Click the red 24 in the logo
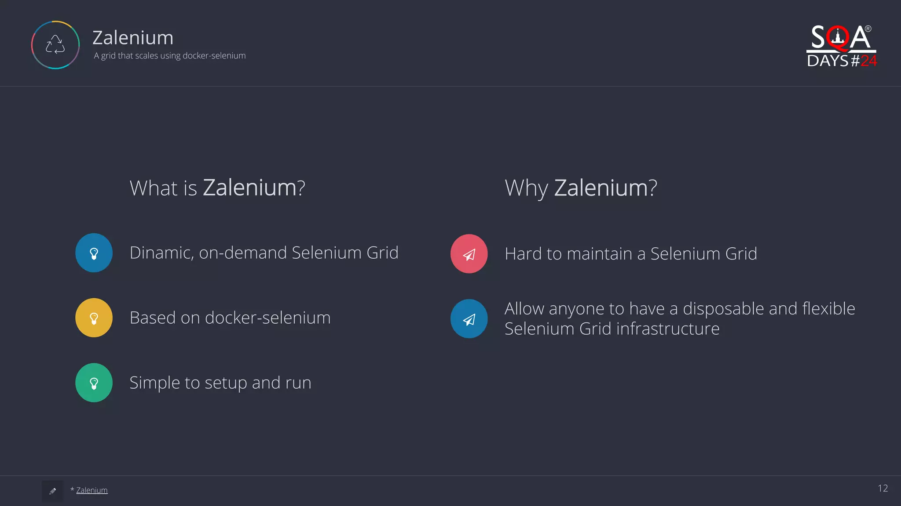This screenshot has width=901, height=506. click(x=869, y=61)
